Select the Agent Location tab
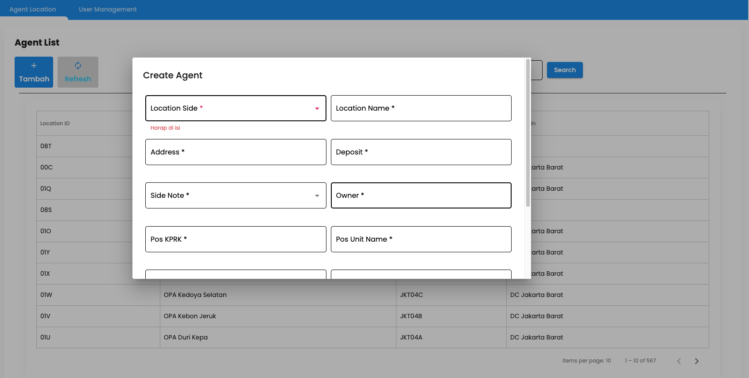 pyautogui.click(x=33, y=9)
